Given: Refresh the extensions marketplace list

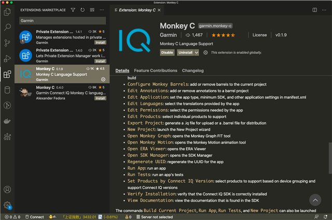Looking at the screenshot, I should click(82, 10).
